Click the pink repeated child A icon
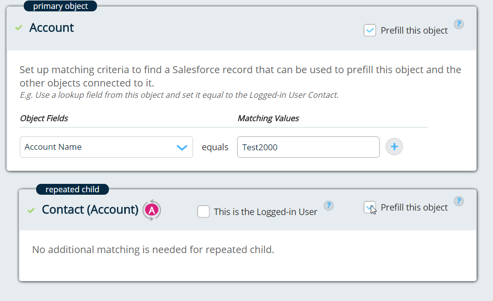This screenshot has width=493, height=301. pos(152,210)
